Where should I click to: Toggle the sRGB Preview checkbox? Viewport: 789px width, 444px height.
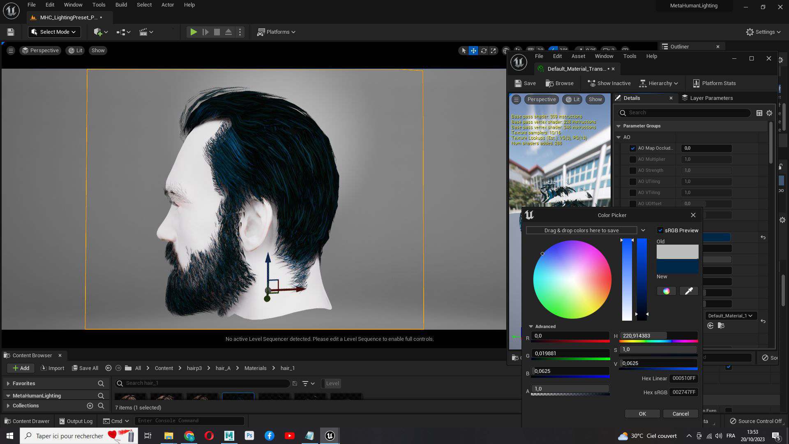coord(660,231)
